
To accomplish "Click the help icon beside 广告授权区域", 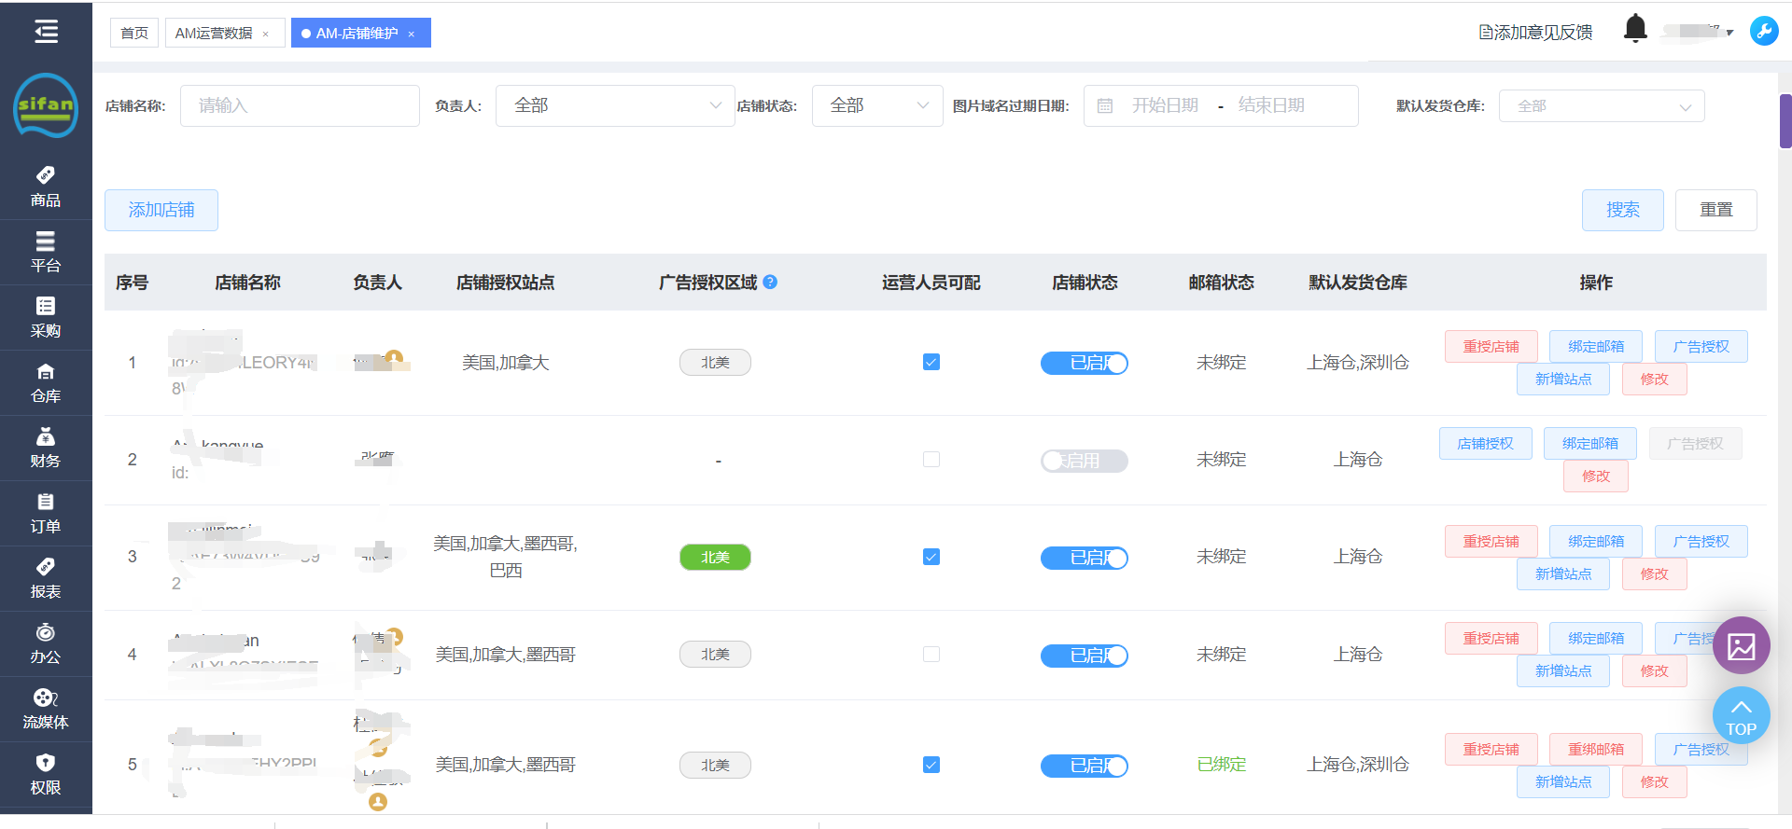I will 770,282.
